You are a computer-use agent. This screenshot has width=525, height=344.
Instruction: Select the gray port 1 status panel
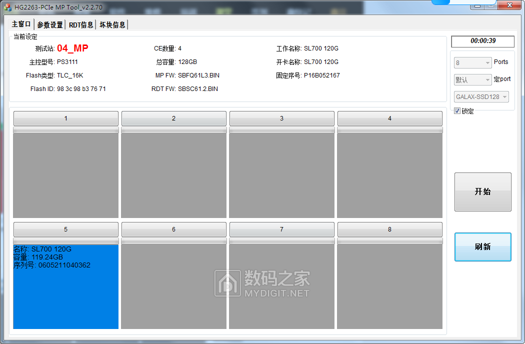[66, 175]
